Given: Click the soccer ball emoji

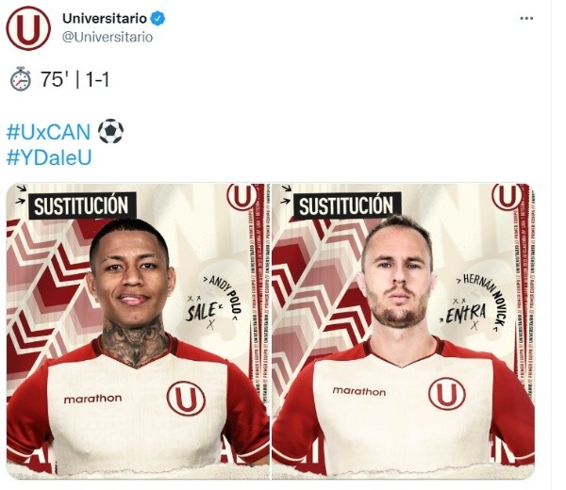Looking at the screenshot, I should click(110, 131).
